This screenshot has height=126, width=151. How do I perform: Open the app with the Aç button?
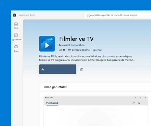[x=58, y=69]
